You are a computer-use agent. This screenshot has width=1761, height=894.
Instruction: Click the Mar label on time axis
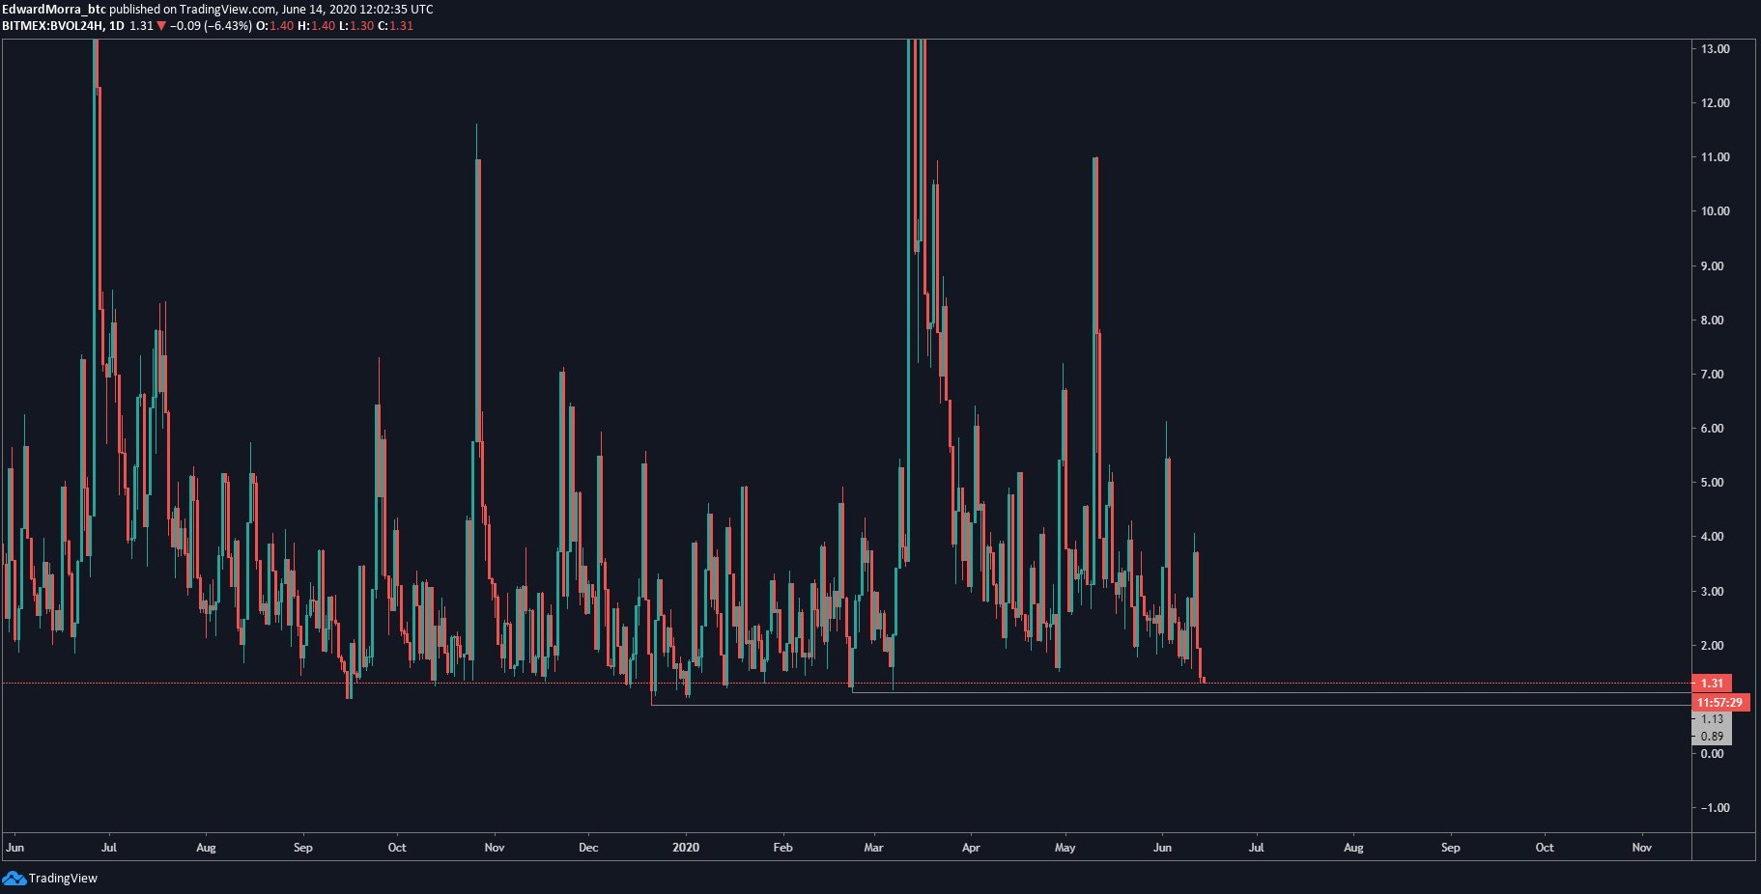[x=873, y=848]
